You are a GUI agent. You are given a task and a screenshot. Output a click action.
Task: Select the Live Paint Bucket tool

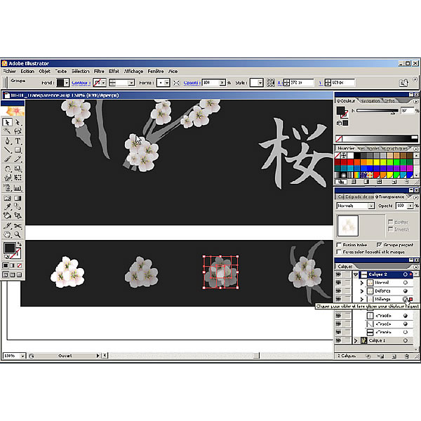point(7,215)
